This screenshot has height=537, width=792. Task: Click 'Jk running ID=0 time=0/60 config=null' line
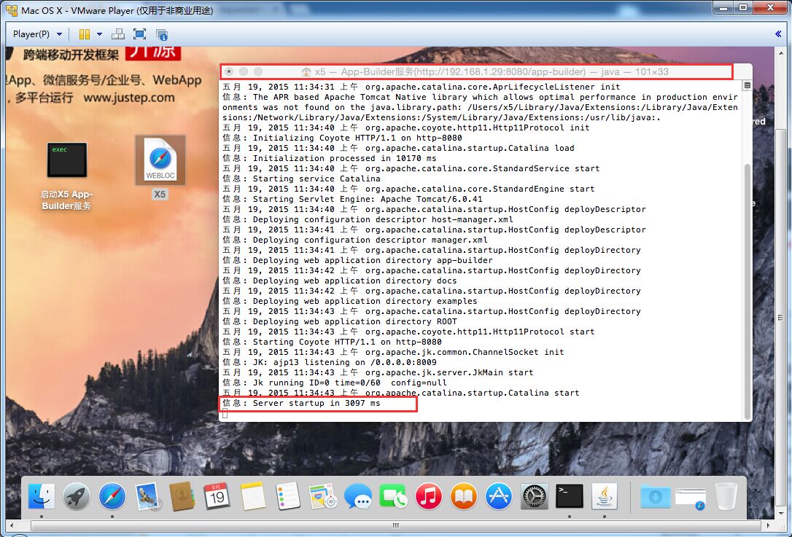click(x=335, y=383)
